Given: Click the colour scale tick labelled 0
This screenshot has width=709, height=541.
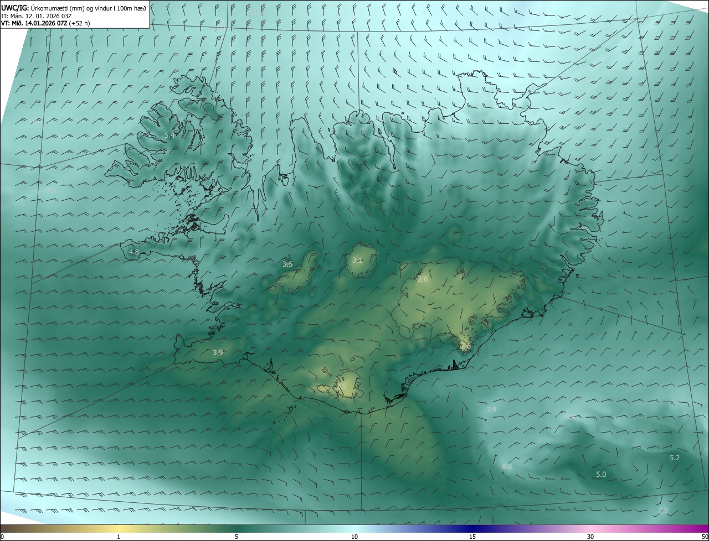Looking at the screenshot, I should click(2, 537).
